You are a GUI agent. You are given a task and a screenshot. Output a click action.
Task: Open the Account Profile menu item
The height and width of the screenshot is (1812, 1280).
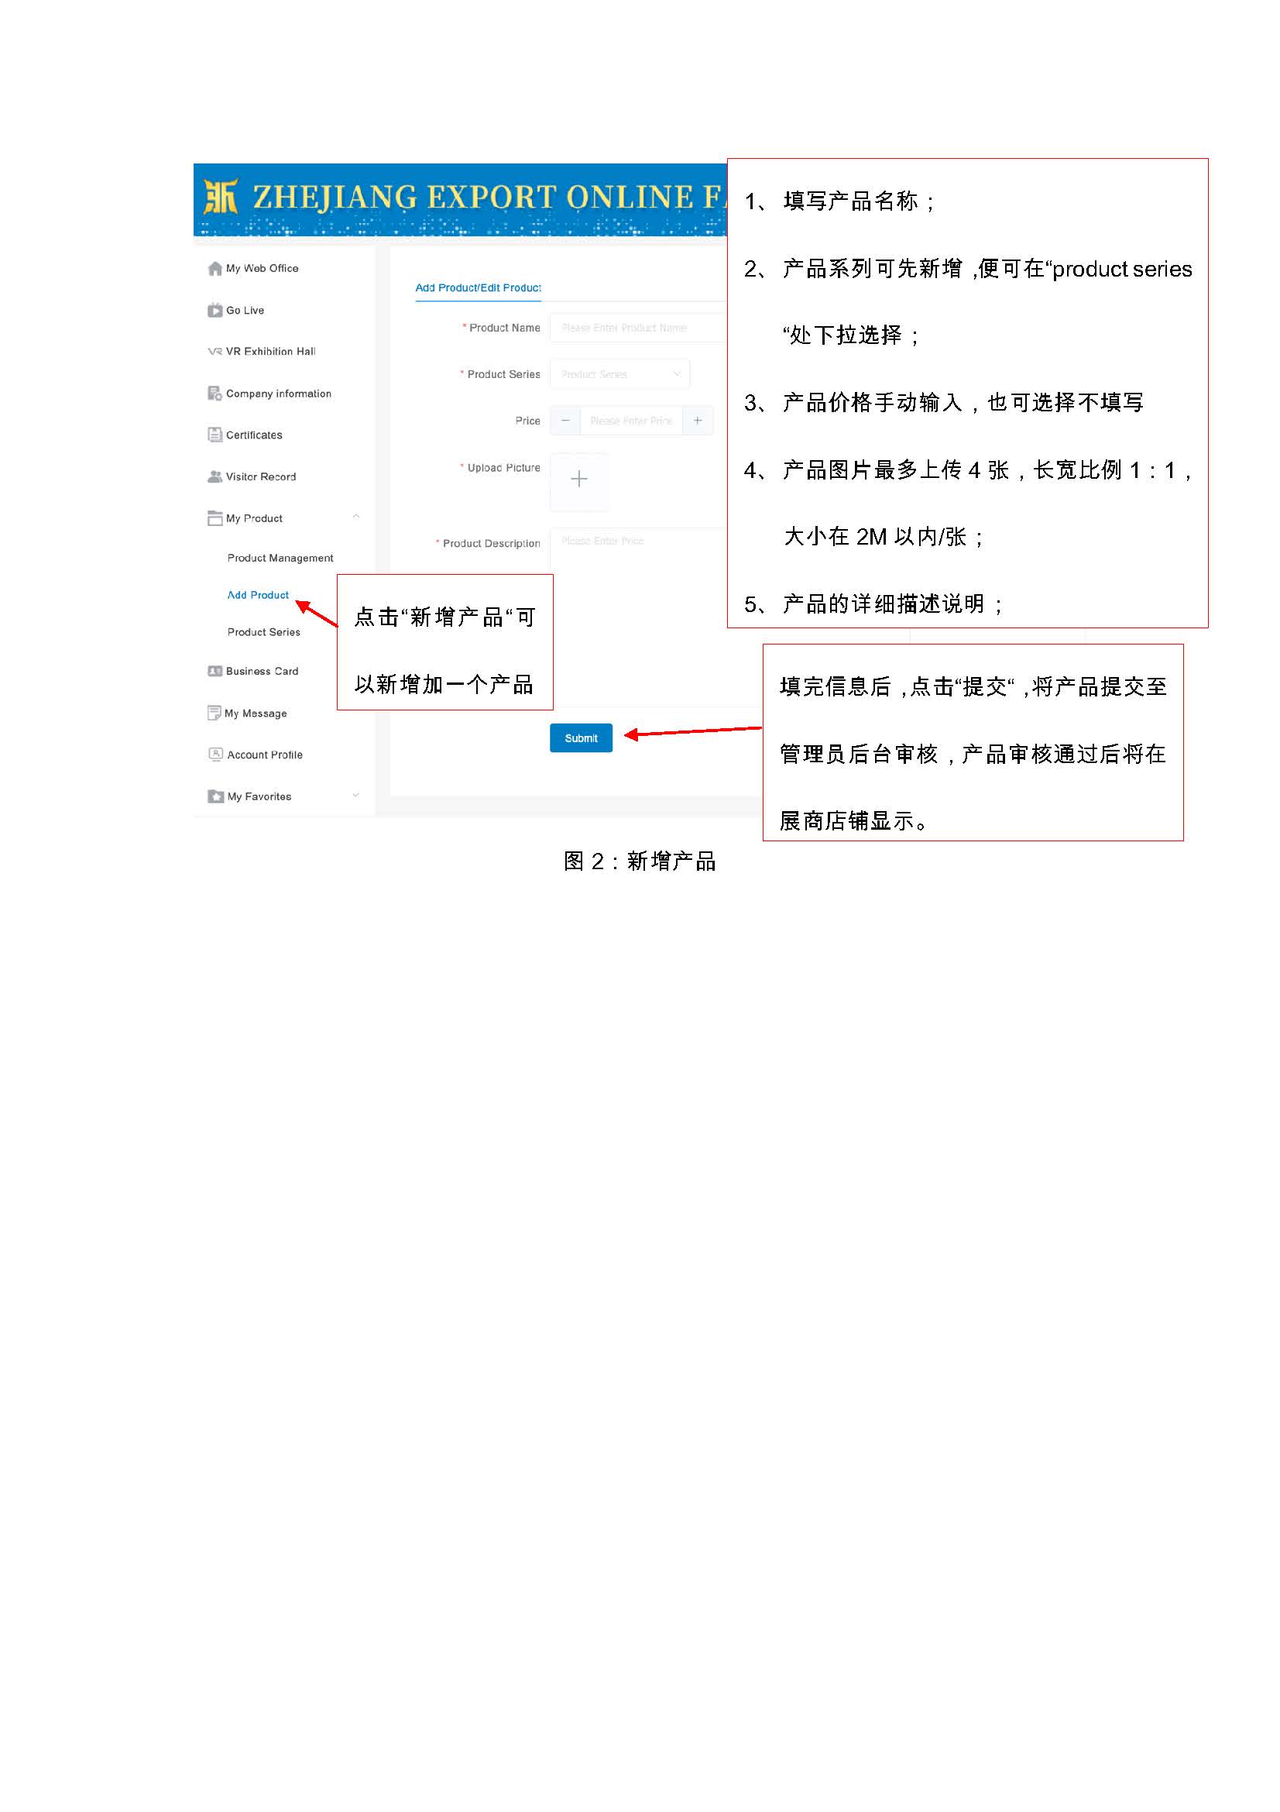(x=265, y=755)
